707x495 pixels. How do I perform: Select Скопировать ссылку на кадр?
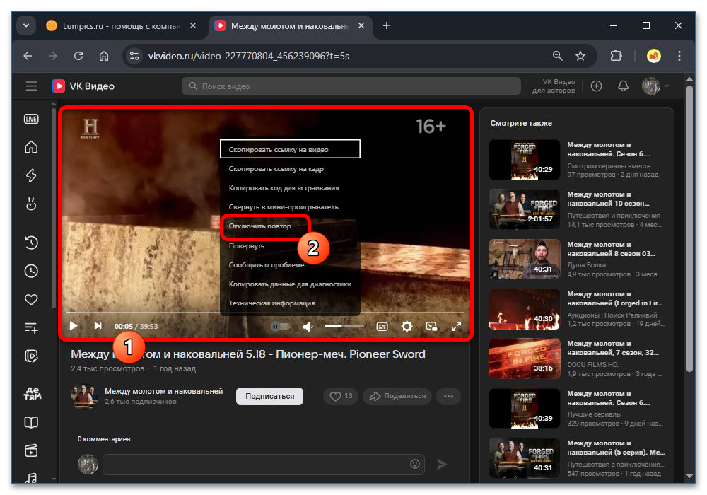click(290, 168)
